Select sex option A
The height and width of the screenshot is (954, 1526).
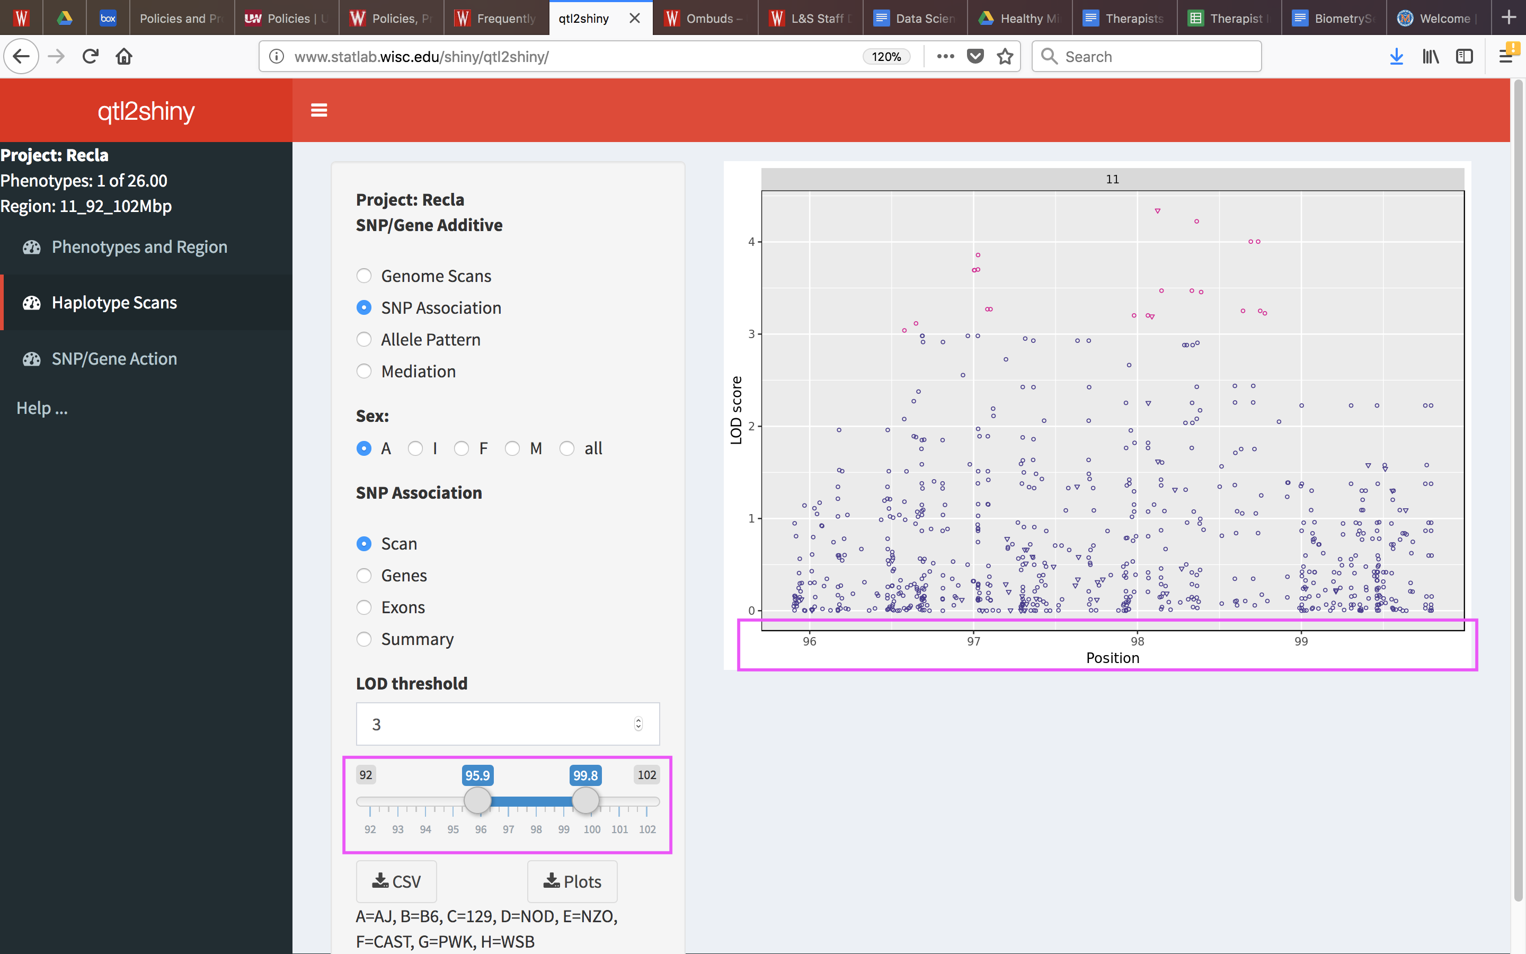pos(364,448)
